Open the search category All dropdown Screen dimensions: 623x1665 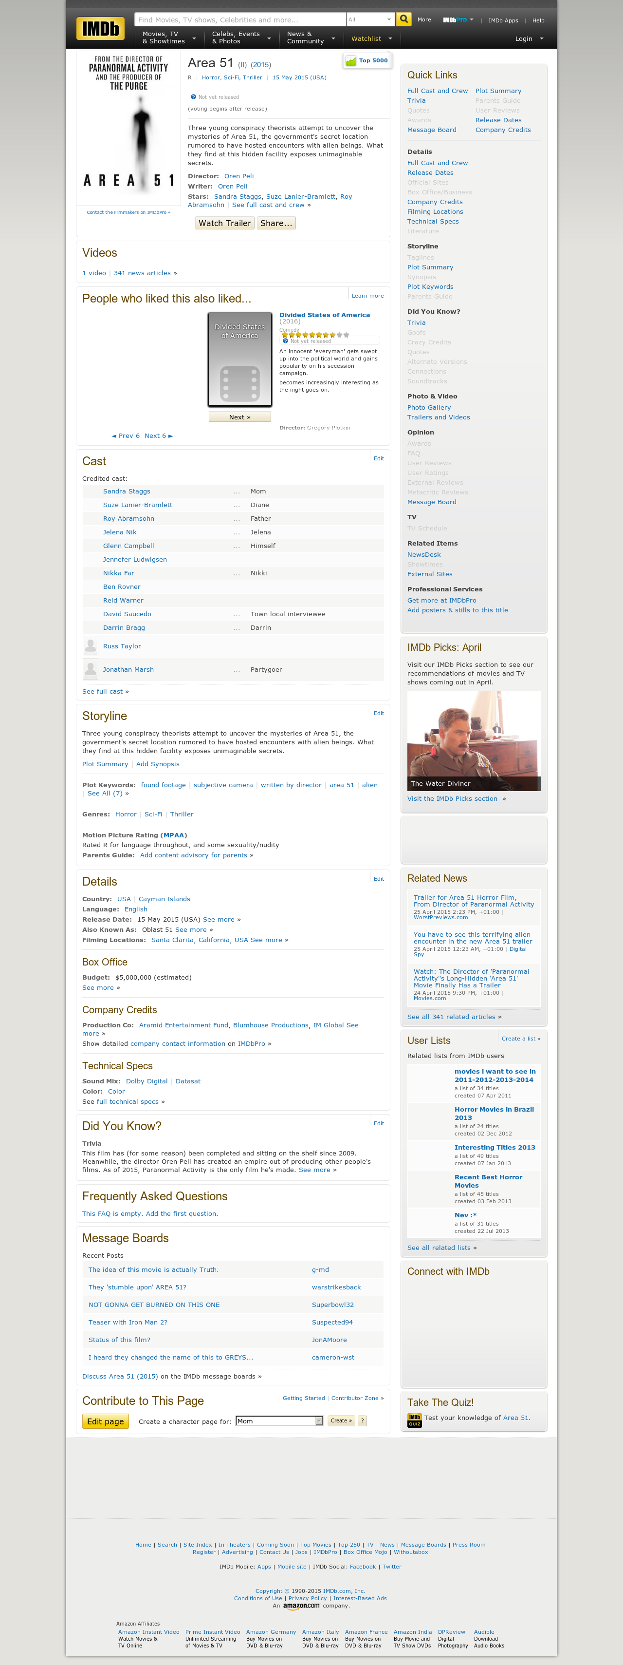[370, 19]
